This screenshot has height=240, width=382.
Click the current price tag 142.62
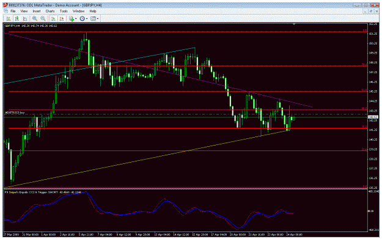[373, 118]
